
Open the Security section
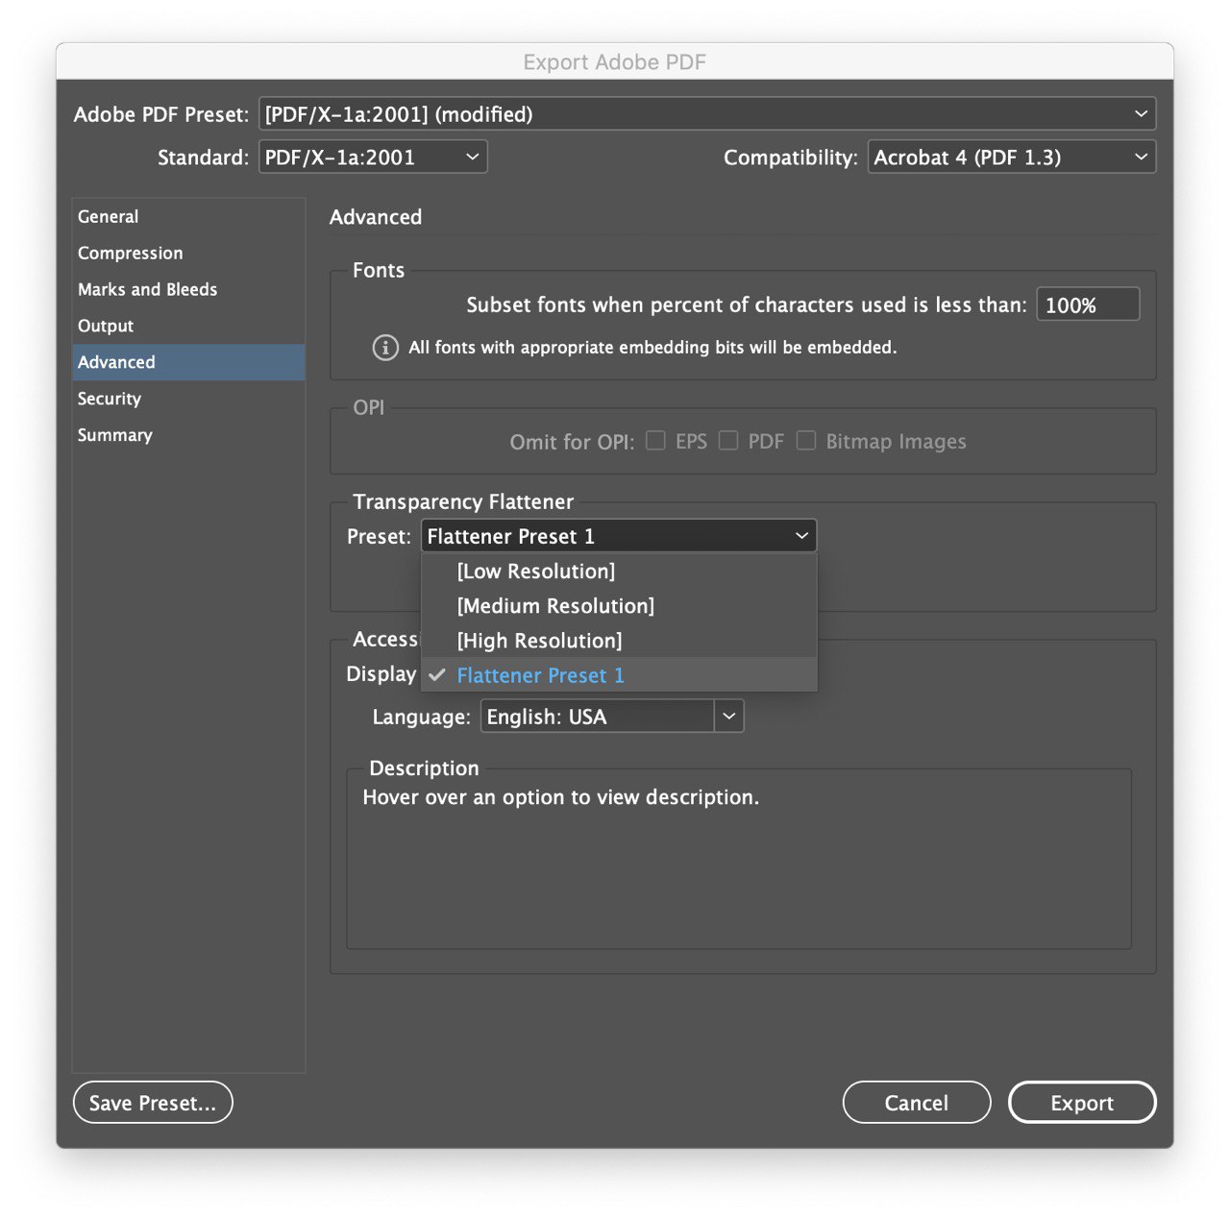point(188,399)
